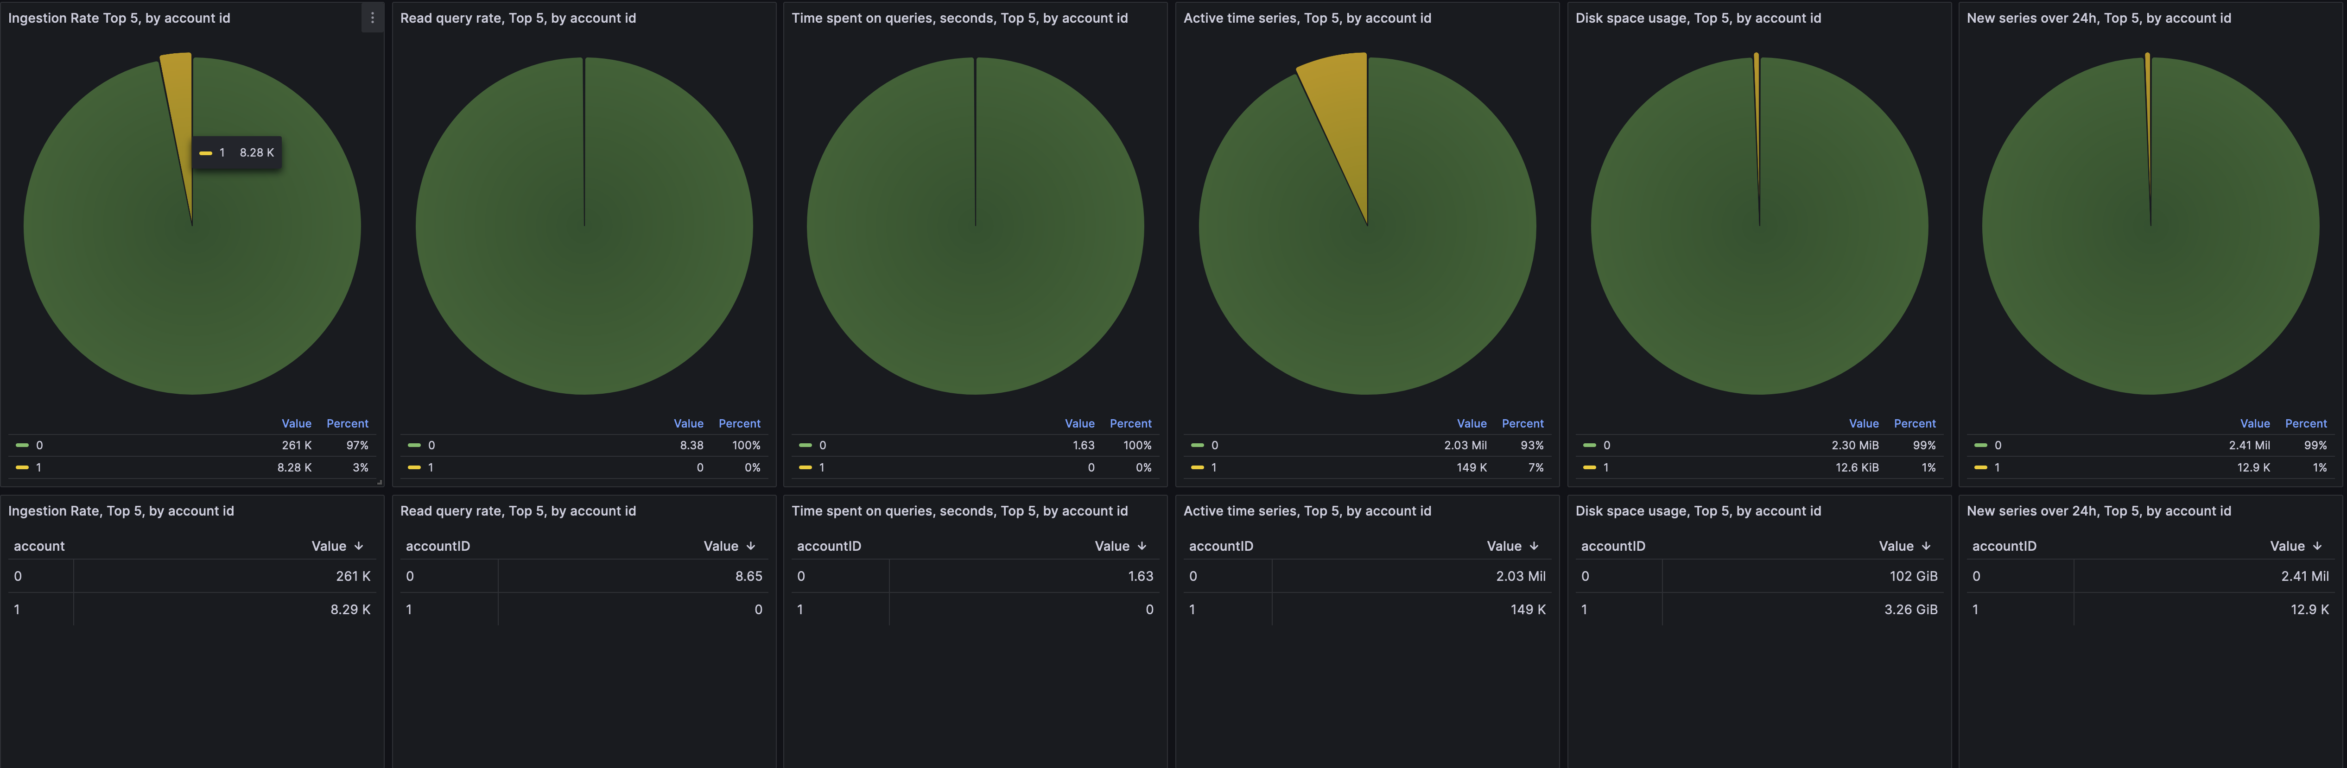Sort the Read query rate legend by Percent
The height and width of the screenshot is (768, 2347).
[739, 424]
